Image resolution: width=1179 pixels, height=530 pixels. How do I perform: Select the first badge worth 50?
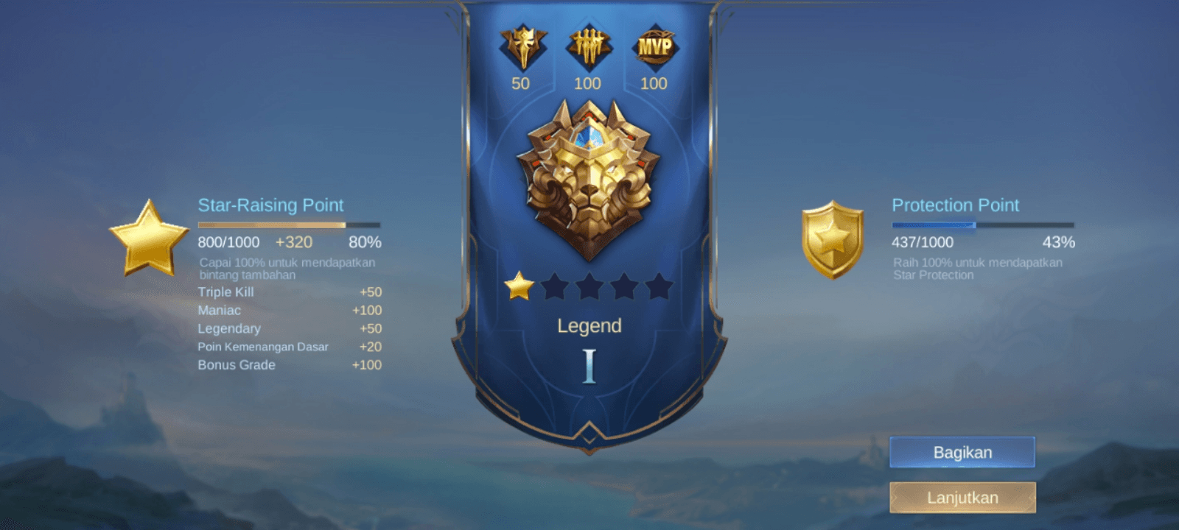pyautogui.click(x=522, y=47)
